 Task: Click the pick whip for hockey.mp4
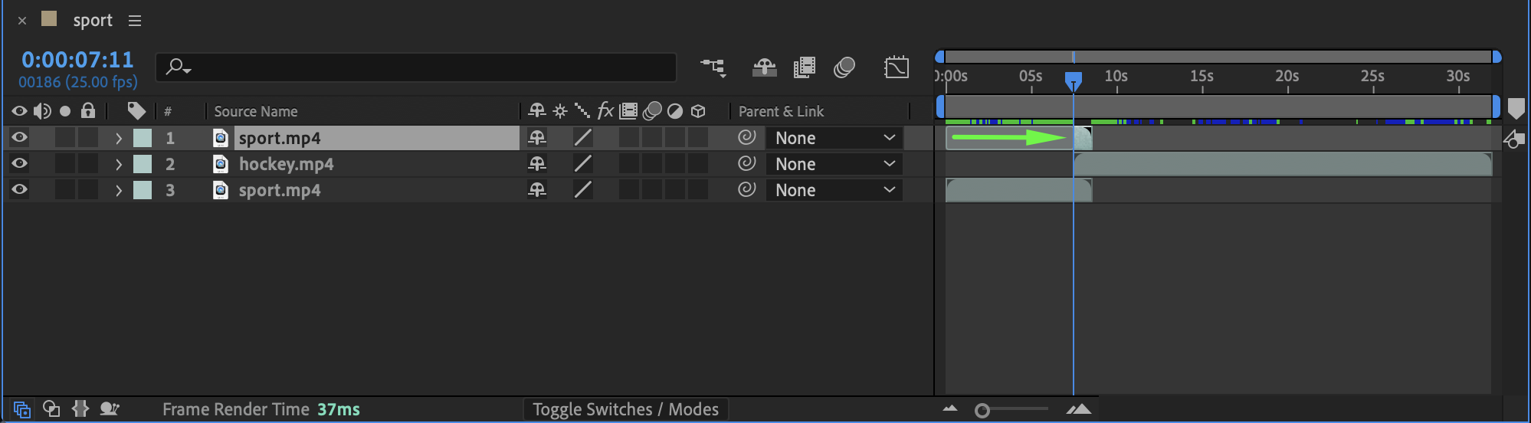(746, 163)
